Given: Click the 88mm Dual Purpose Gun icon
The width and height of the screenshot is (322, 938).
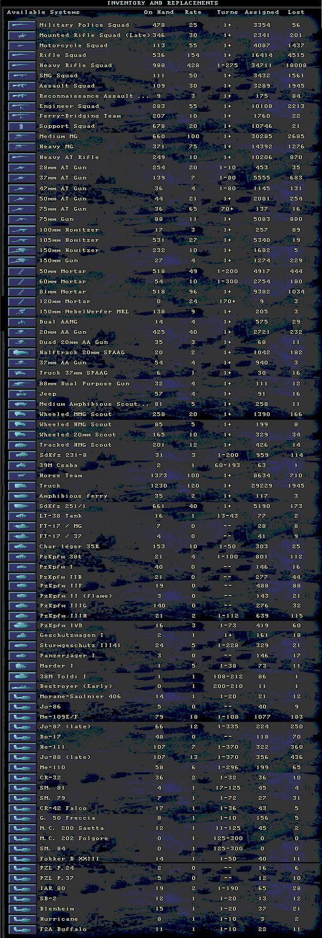Looking at the screenshot, I should tap(22, 383).
